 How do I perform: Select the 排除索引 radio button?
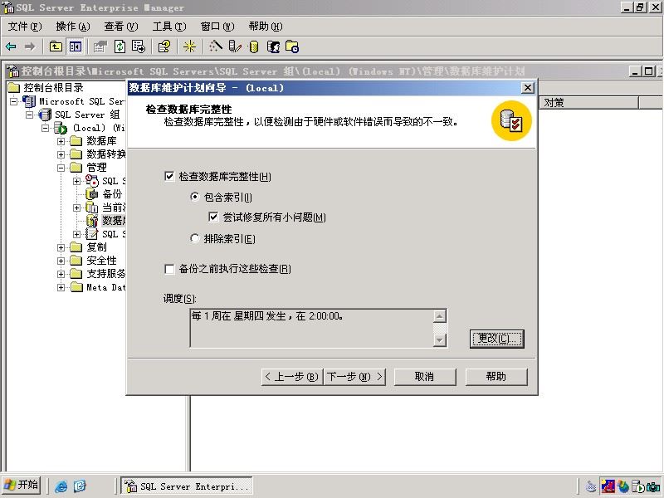pos(194,238)
